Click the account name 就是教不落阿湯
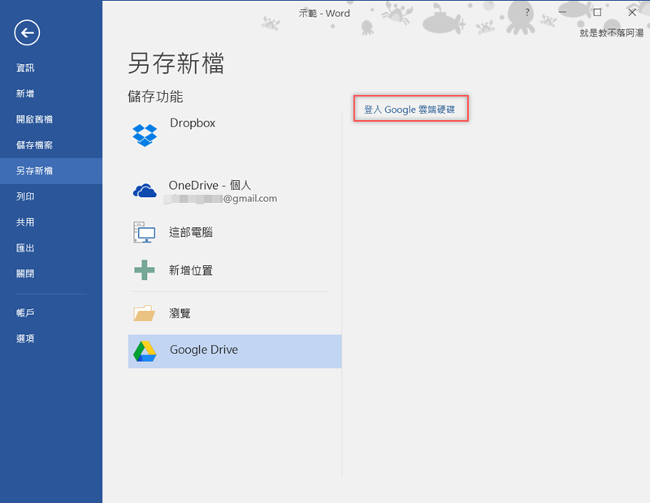 pyautogui.click(x=612, y=33)
